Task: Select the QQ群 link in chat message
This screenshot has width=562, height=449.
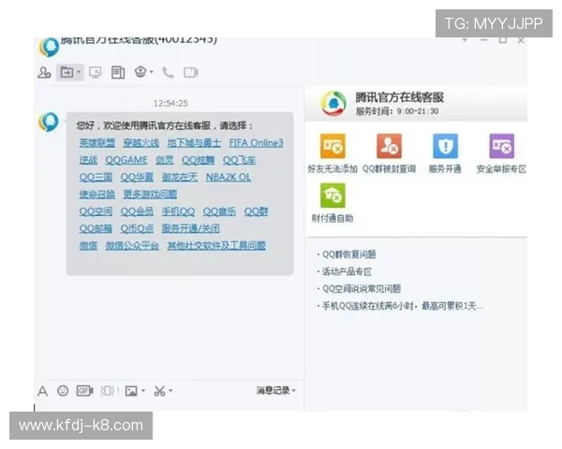Action: pyautogui.click(x=257, y=211)
